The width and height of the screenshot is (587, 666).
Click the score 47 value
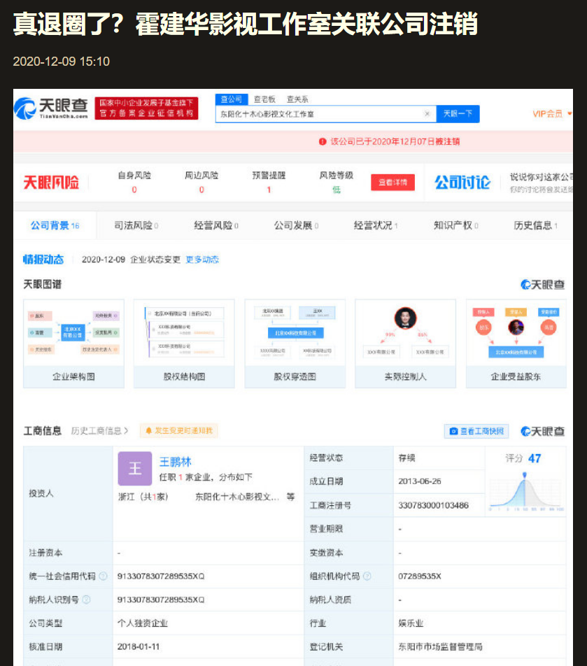535,458
